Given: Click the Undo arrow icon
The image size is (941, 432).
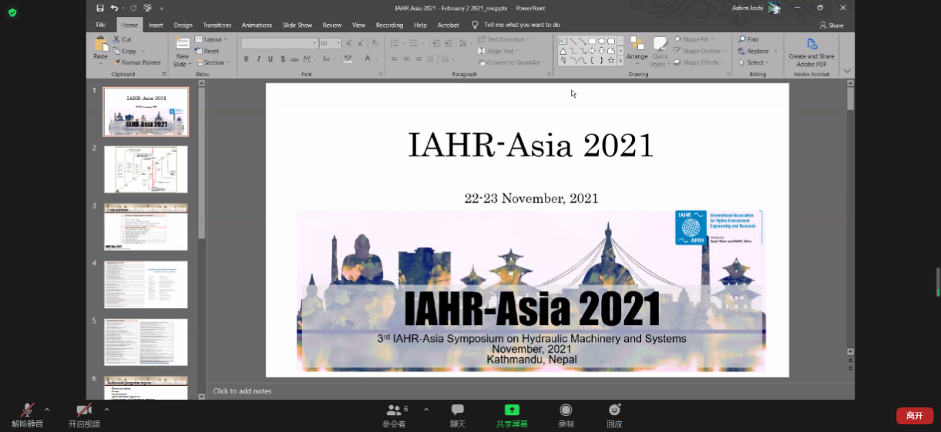Looking at the screenshot, I should [114, 8].
